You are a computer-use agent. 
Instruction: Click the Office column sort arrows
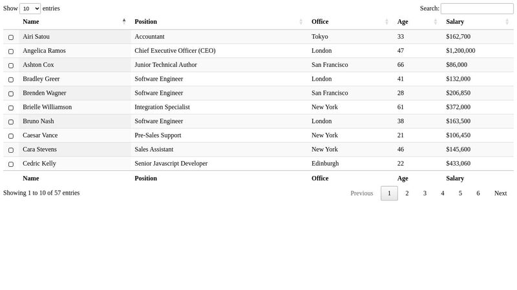tap(386, 21)
